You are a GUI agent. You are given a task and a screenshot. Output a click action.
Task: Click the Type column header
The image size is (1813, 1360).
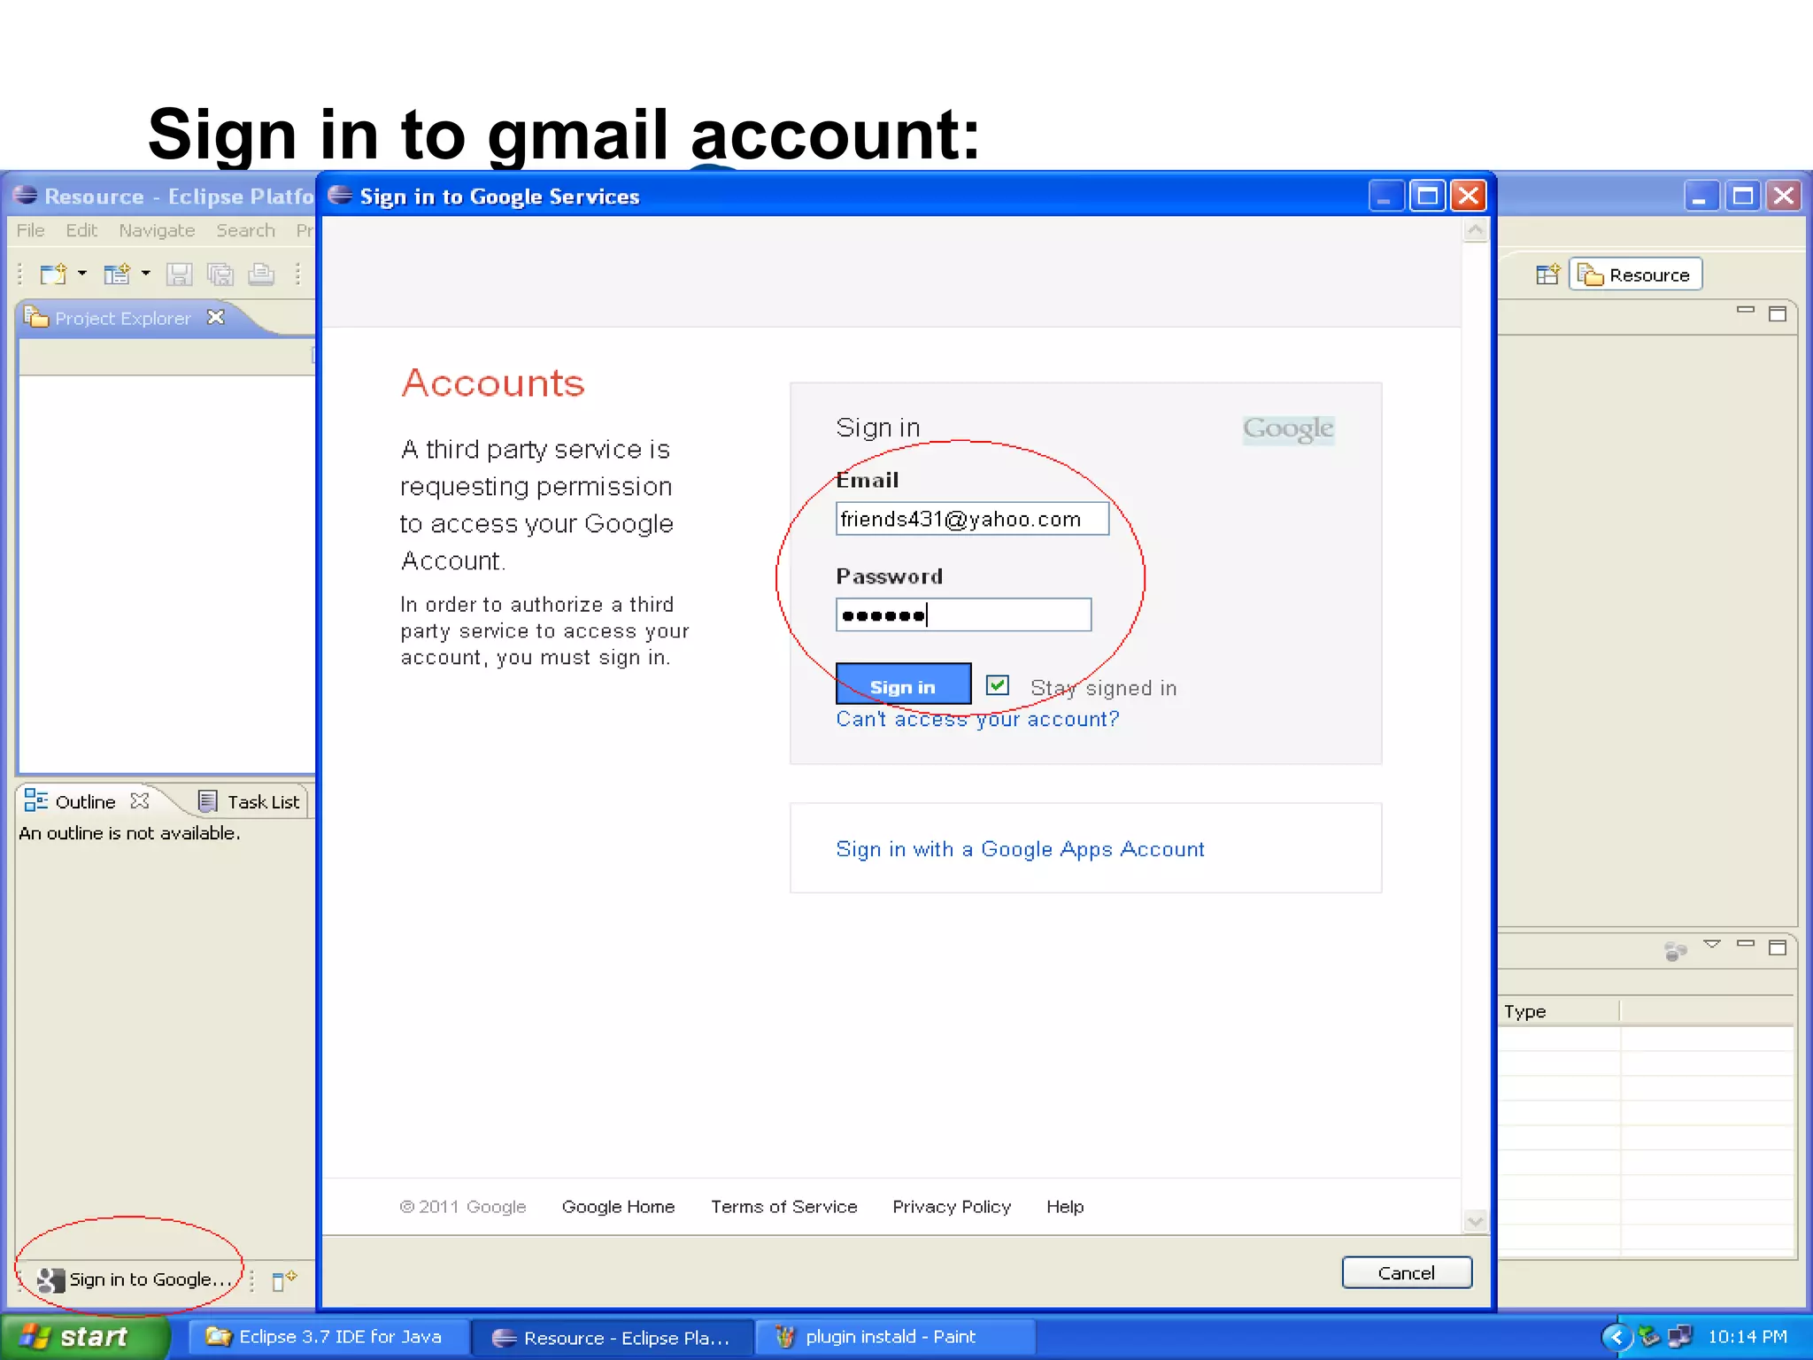click(x=1560, y=1011)
